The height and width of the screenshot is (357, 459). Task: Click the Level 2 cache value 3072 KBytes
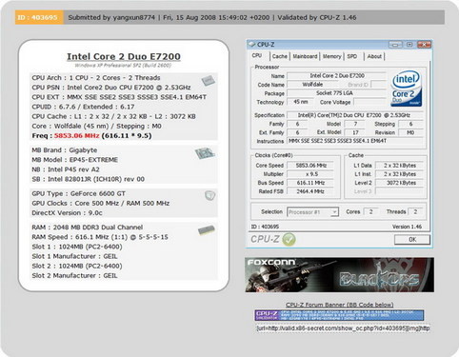click(x=400, y=183)
